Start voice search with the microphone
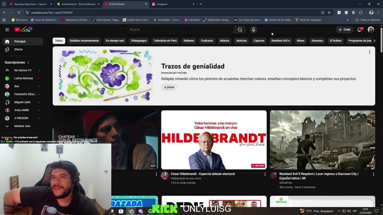Screen dimensions: 383x215 (253, 30)
